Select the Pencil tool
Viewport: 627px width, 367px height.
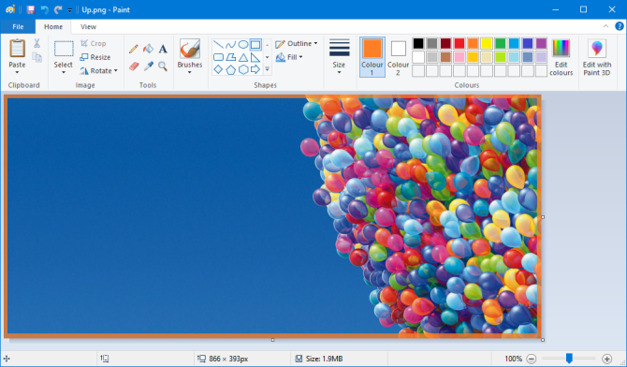coord(134,49)
